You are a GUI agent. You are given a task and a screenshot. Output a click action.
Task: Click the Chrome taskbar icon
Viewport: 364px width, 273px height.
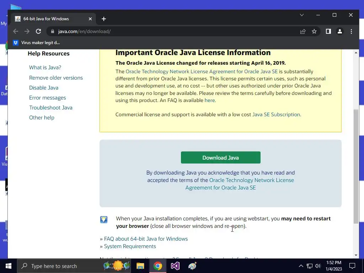click(x=157, y=266)
